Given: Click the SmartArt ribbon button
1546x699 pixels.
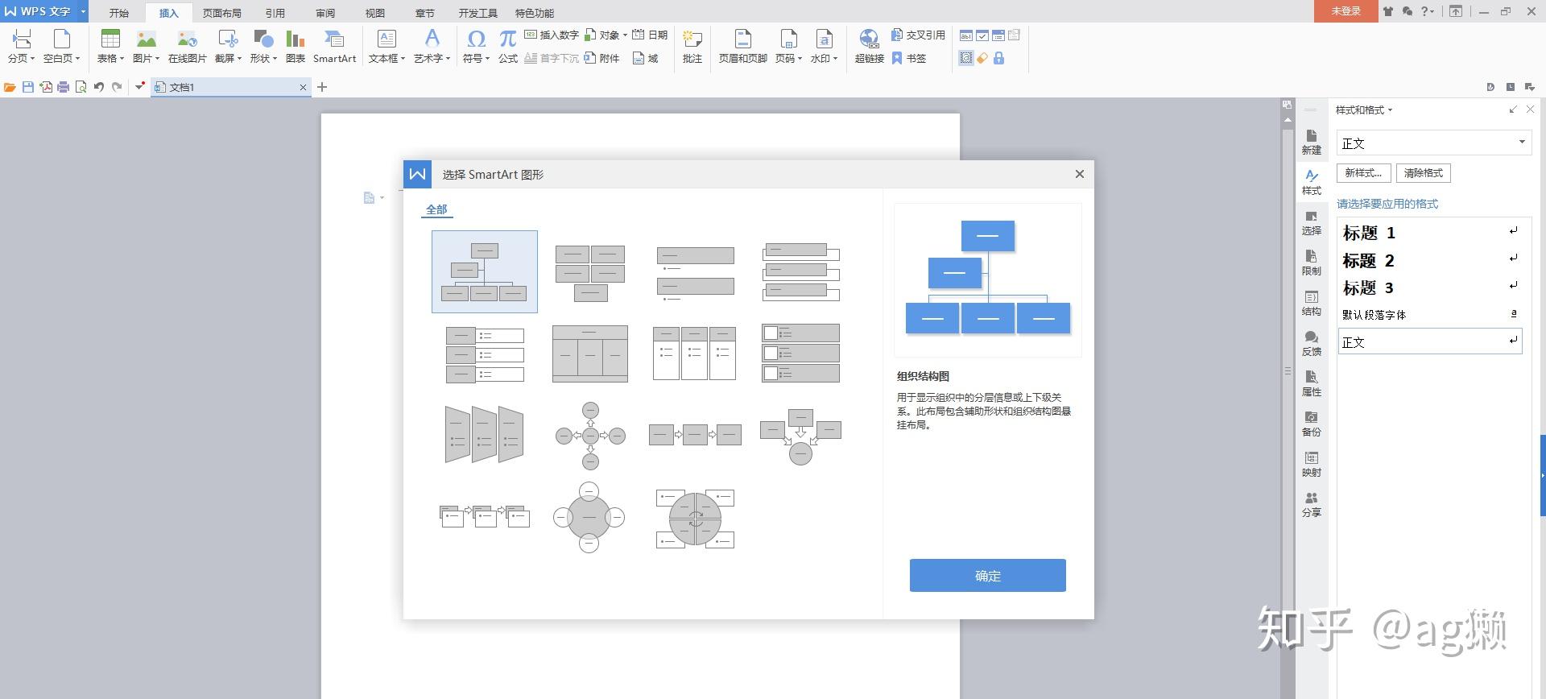Looking at the screenshot, I should 334,46.
